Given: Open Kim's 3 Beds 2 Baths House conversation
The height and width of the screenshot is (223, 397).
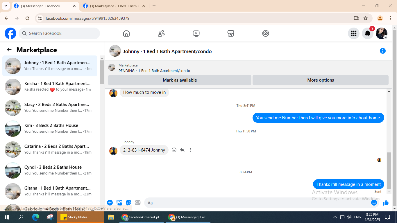Looking at the screenshot, I should [50, 129].
